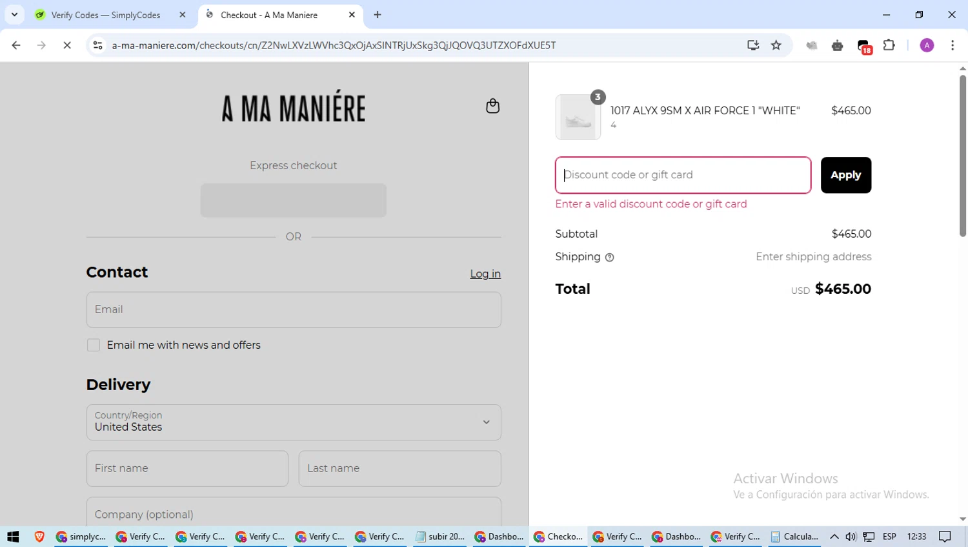The image size is (968, 547).
Task: Click the scrollbar down arrow
Action: [x=962, y=519]
